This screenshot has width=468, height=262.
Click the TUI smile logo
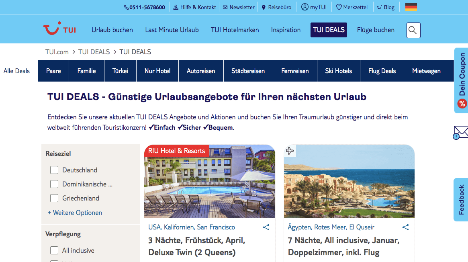point(59,29)
